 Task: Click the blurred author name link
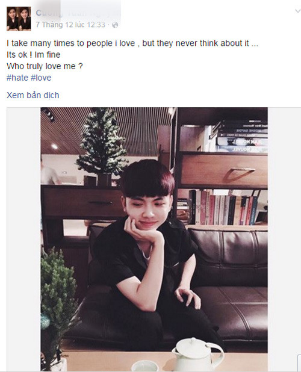tap(78, 13)
